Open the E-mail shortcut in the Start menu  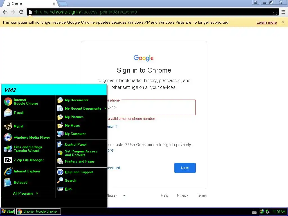[28, 113]
